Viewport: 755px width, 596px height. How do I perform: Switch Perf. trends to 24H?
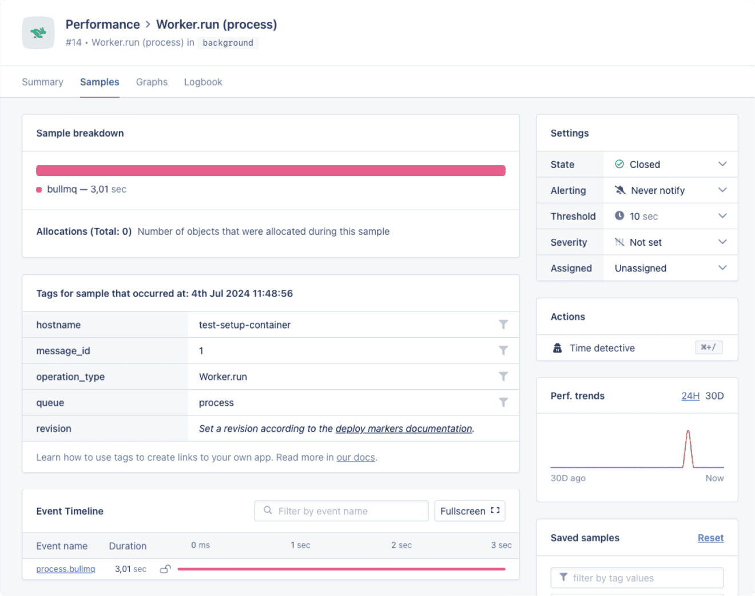point(690,396)
